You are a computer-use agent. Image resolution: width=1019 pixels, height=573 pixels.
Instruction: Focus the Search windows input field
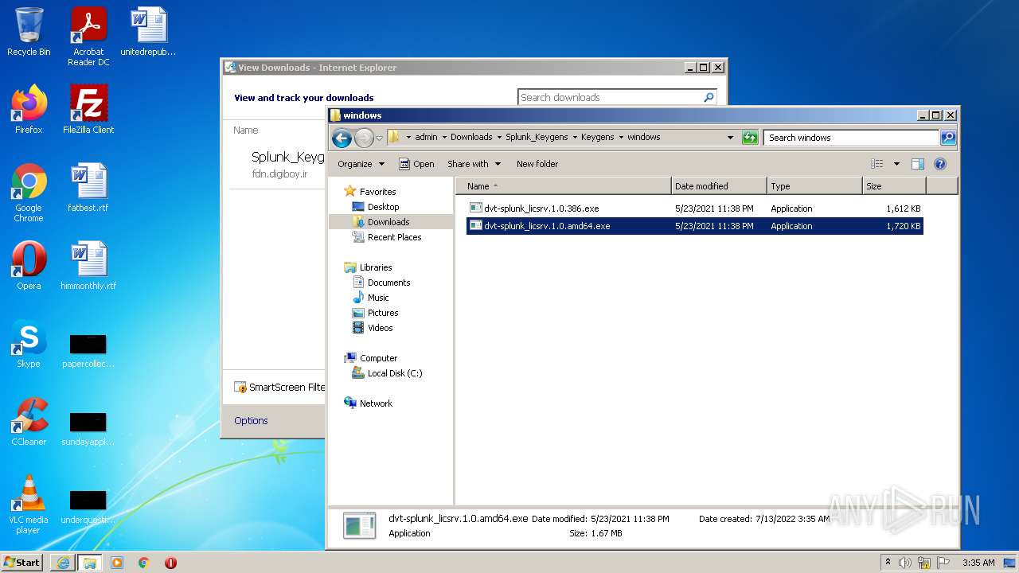(852, 137)
